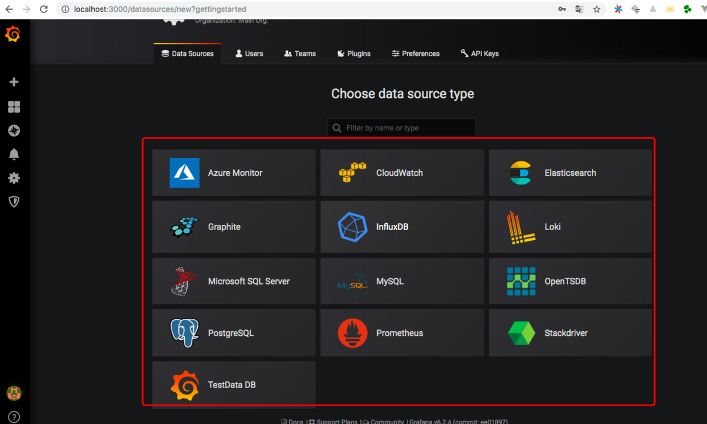This screenshot has height=424, width=707.
Task: Reload the page in browser
Action: coord(44,9)
